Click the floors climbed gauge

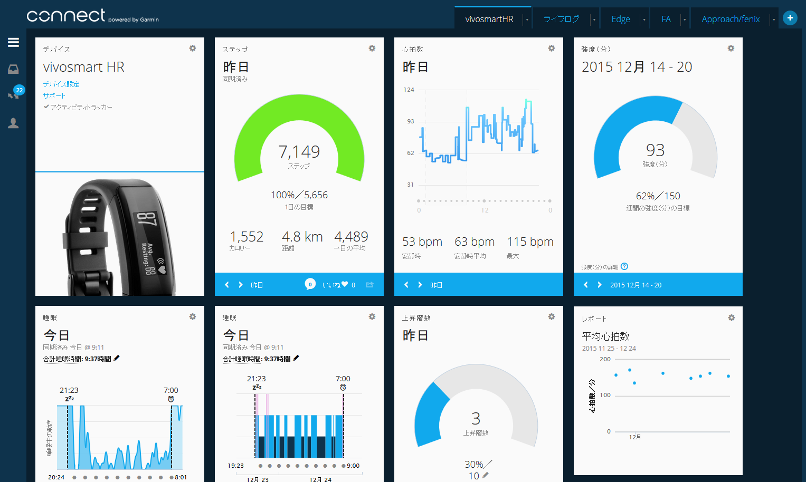pos(476,406)
